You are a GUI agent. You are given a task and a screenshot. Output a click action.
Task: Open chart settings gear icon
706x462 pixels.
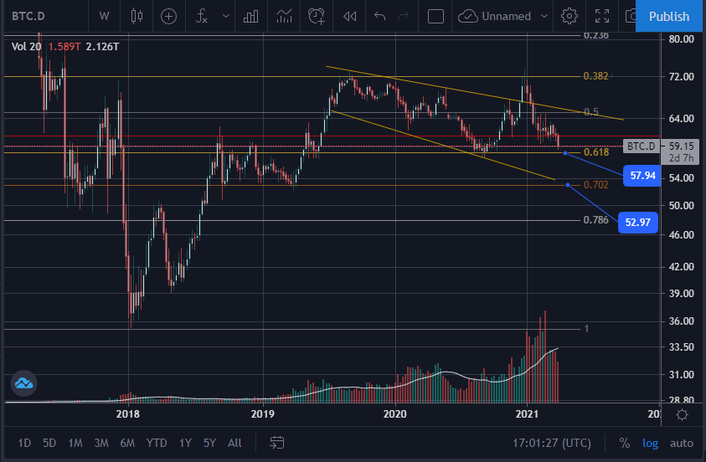569,17
